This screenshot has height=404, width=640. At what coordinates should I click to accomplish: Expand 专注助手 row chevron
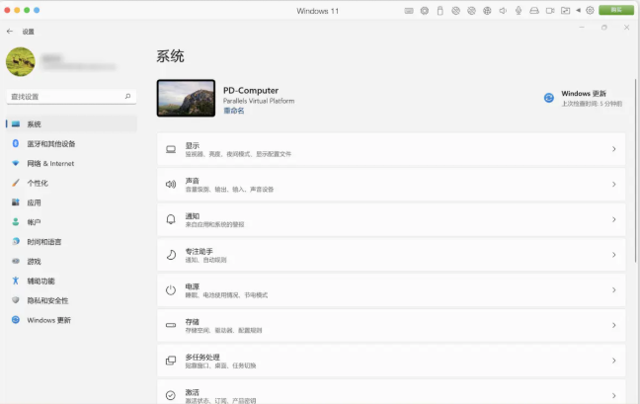(614, 255)
